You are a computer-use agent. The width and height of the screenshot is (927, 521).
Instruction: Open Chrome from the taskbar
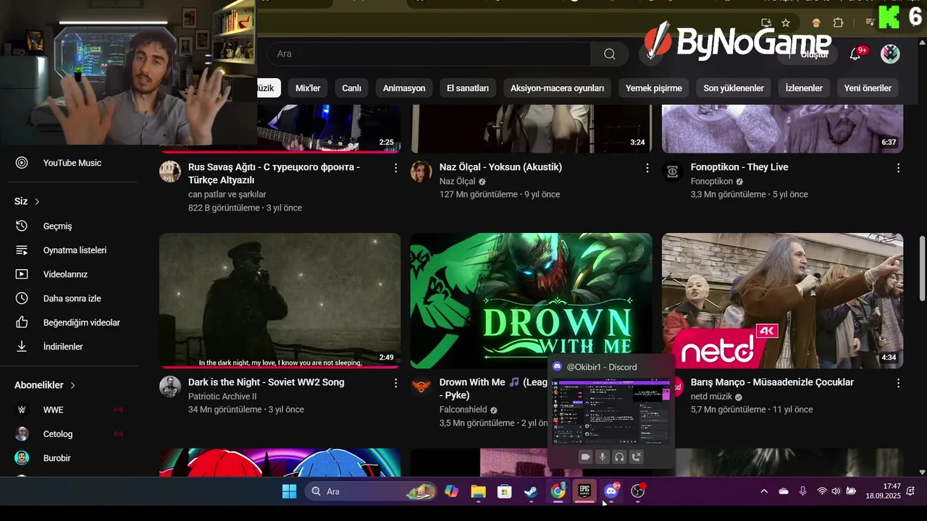pyautogui.click(x=558, y=491)
